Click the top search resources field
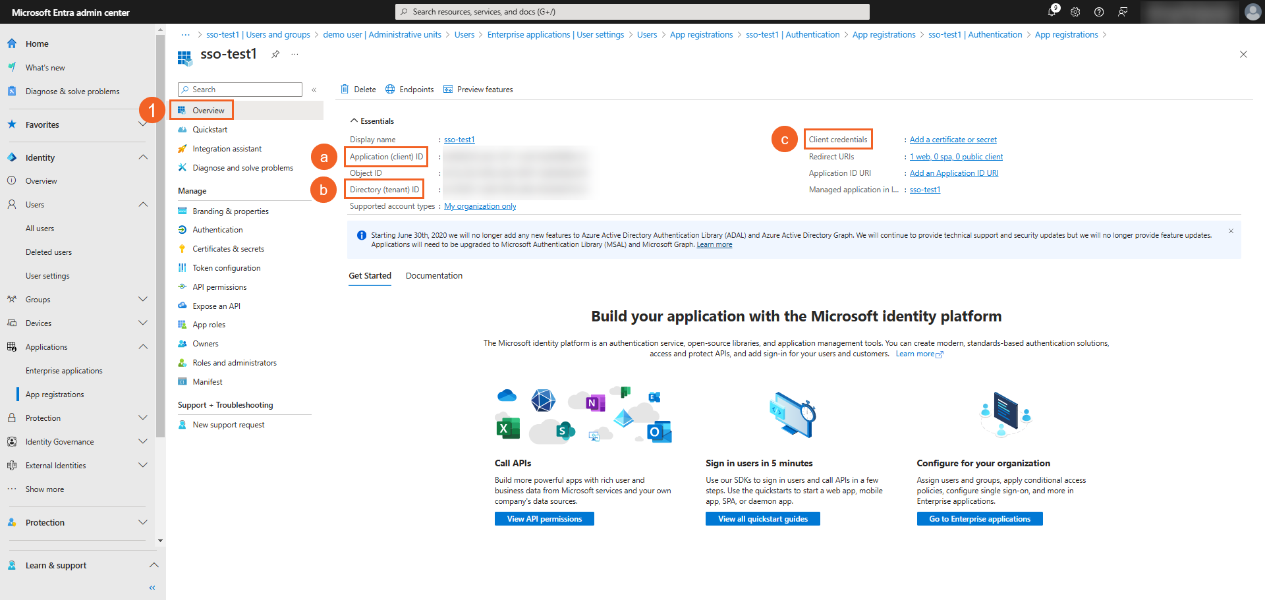This screenshot has width=1265, height=600. click(632, 12)
